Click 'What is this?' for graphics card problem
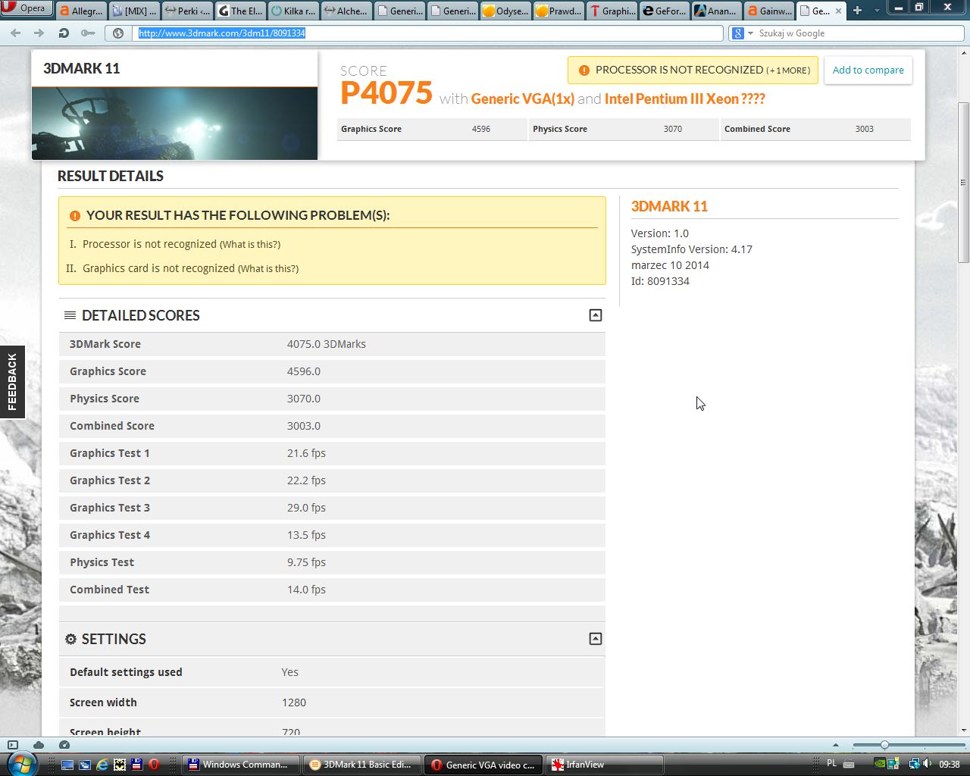 268,268
